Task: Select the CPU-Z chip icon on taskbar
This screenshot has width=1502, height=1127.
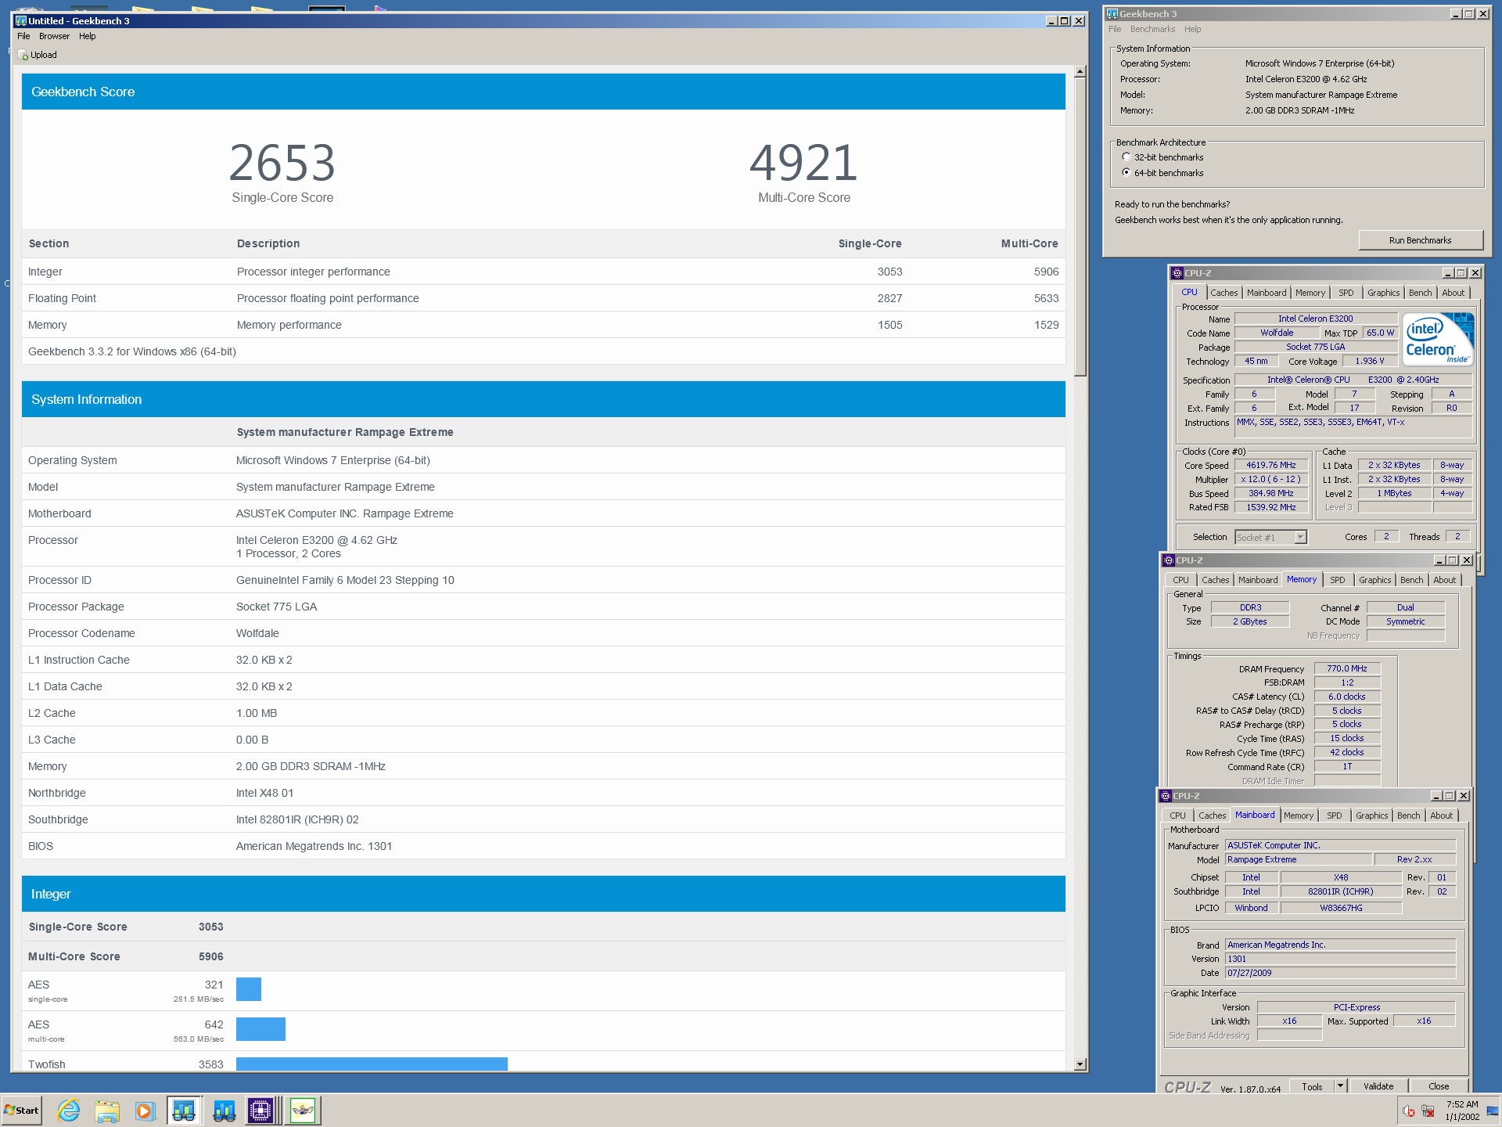Action: point(261,1110)
